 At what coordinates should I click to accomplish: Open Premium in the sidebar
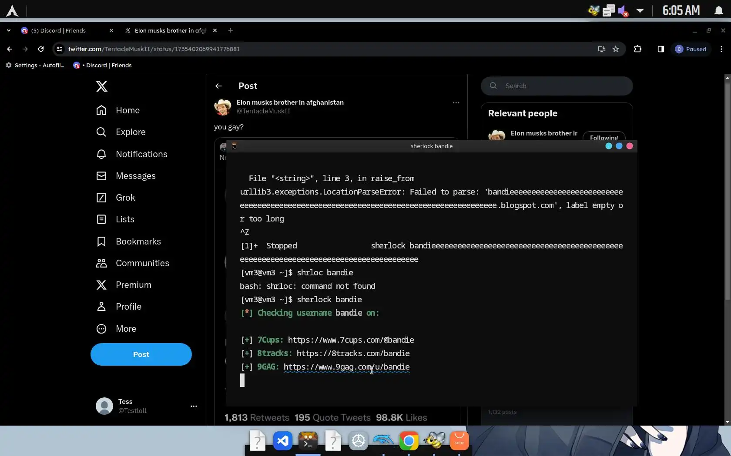pyautogui.click(x=124, y=285)
